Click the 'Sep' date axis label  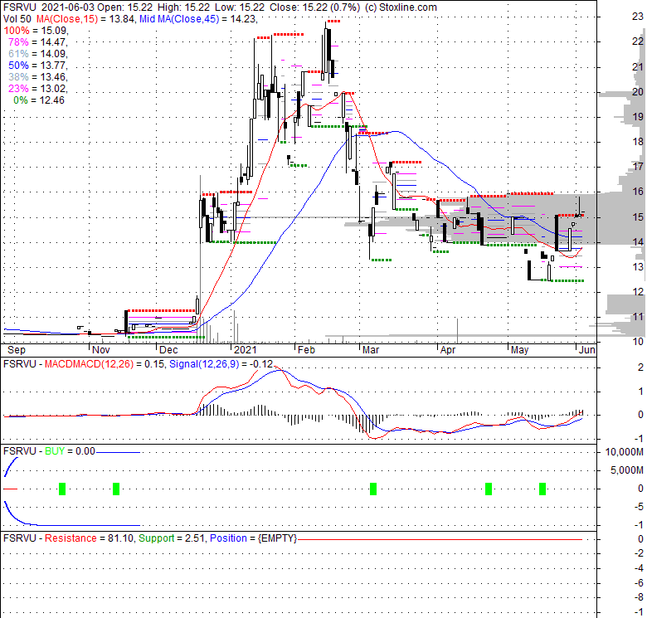[17, 350]
